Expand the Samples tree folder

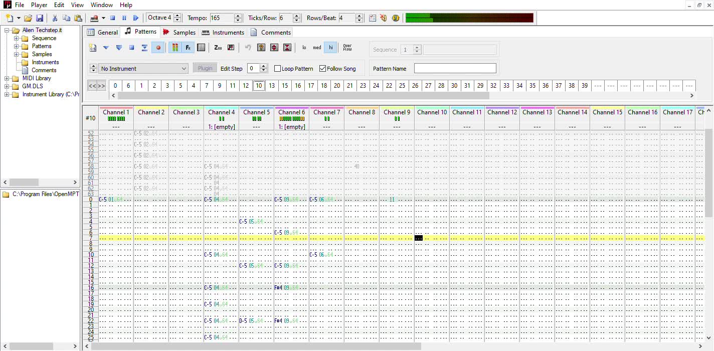click(17, 54)
